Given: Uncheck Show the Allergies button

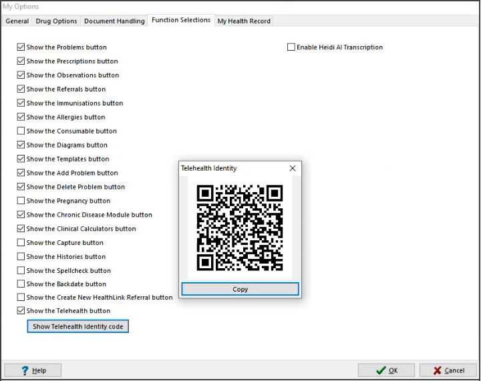Looking at the screenshot, I should point(21,117).
